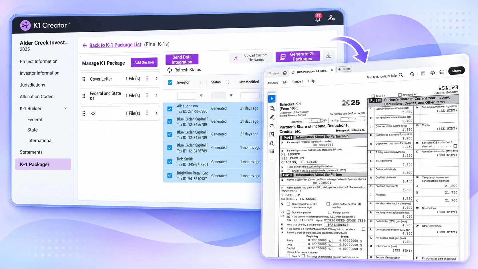Click the download icon next to Generate Packages
The width and height of the screenshot is (478, 269).
(329, 56)
